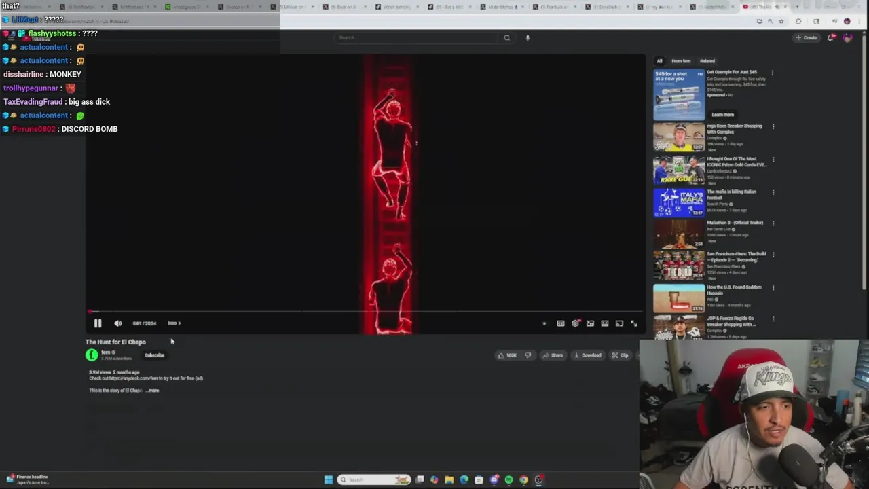Open File Explorer from the taskbar
869x489 pixels.
(x=449, y=479)
